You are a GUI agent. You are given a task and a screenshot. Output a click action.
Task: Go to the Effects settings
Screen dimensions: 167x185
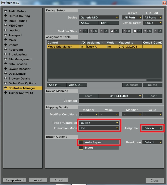tap(13, 45)
